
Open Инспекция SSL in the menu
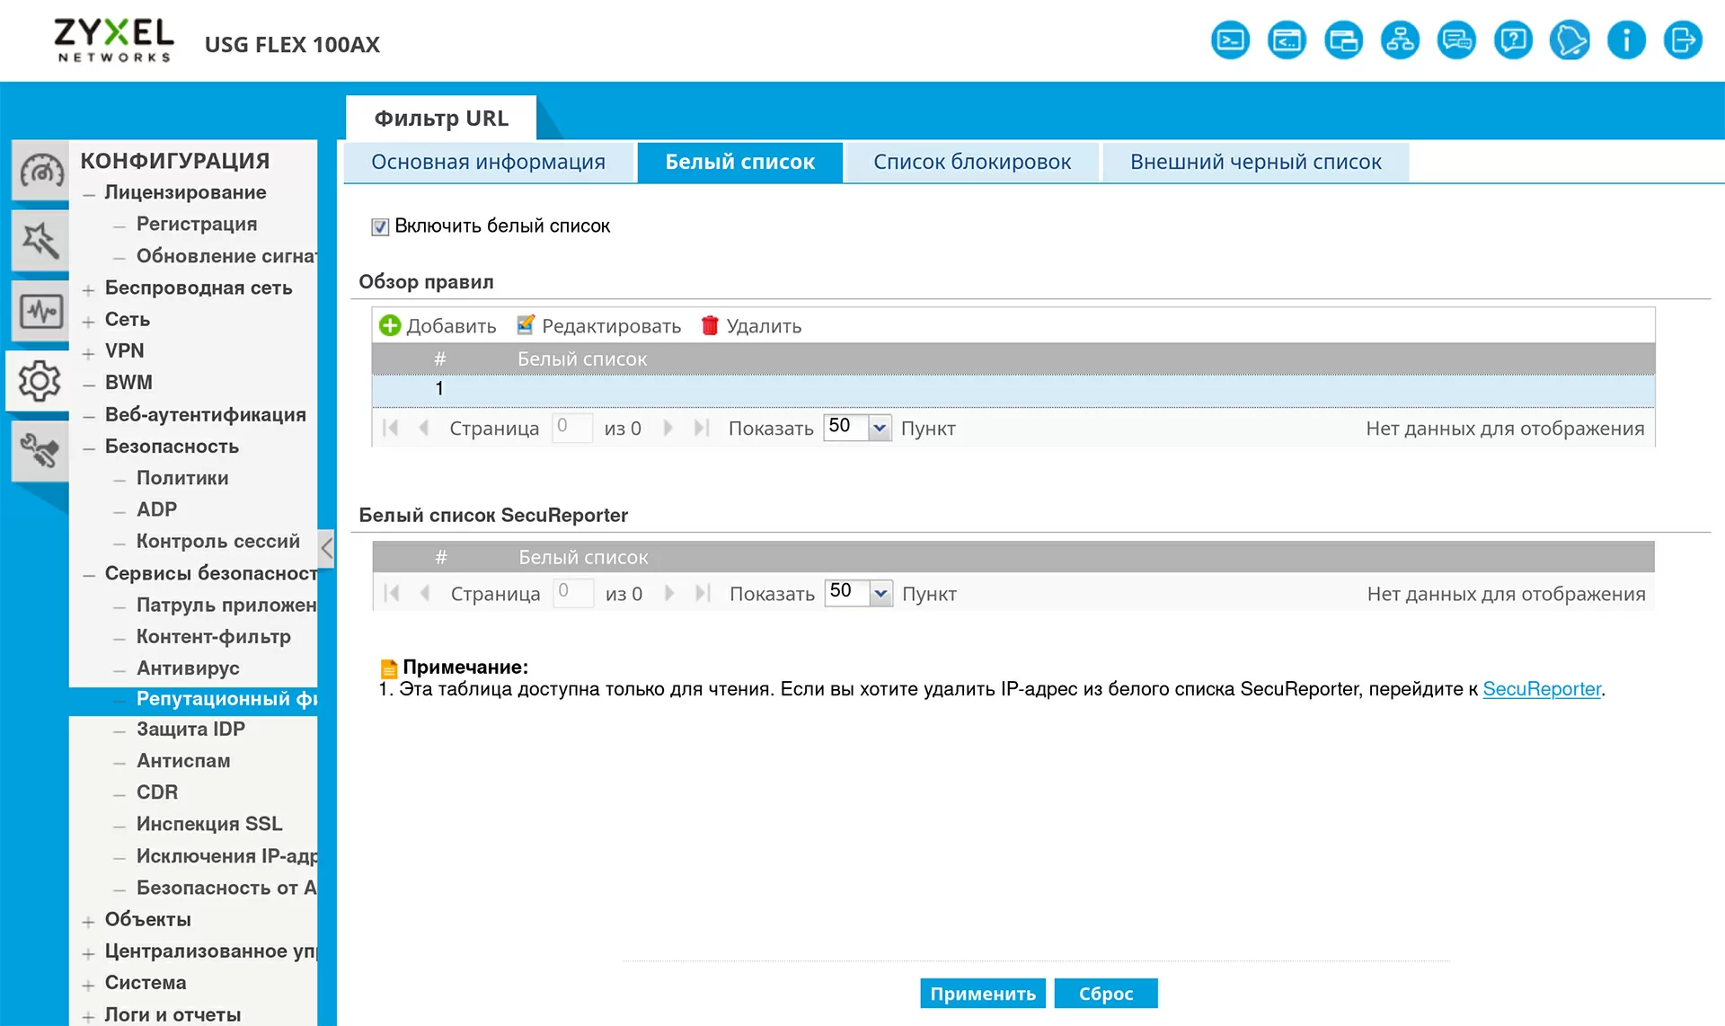[209, 823]
